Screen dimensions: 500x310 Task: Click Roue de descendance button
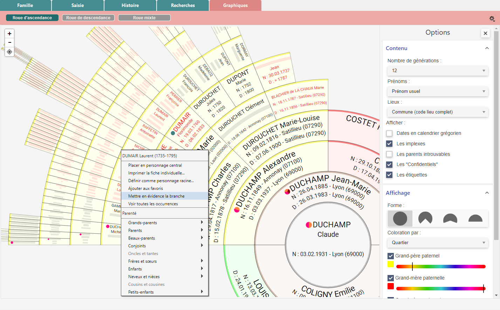tap(88, 18)
